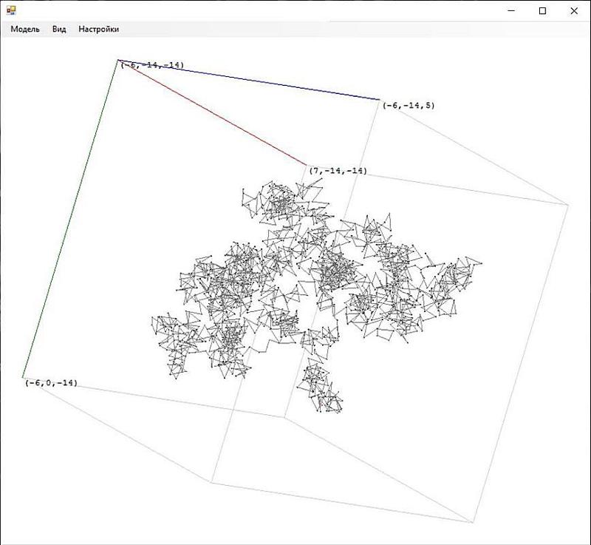The image size is (591, 545).
Task: Click the (7,-14,-14) coordinate label
Action: coord(338,171)
